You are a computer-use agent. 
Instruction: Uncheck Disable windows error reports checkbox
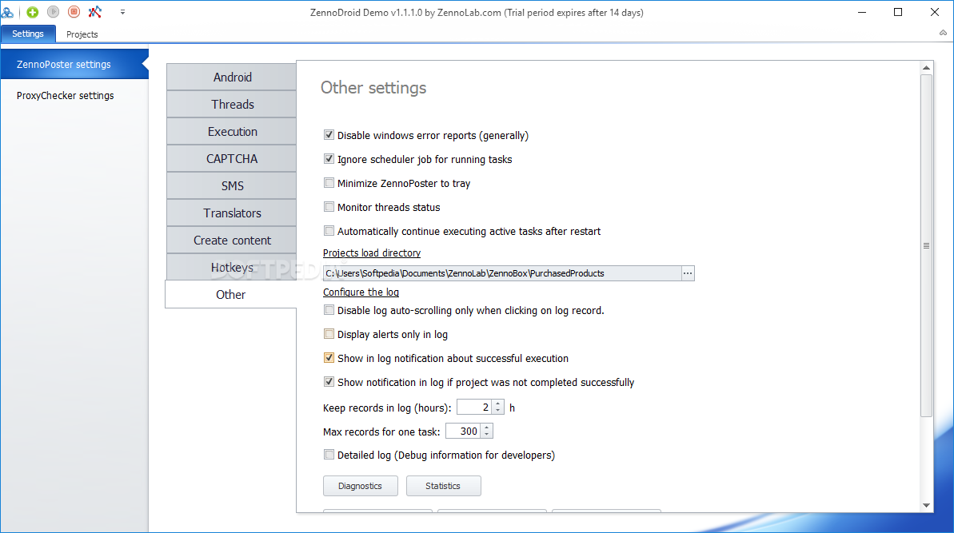click(329, 135)
